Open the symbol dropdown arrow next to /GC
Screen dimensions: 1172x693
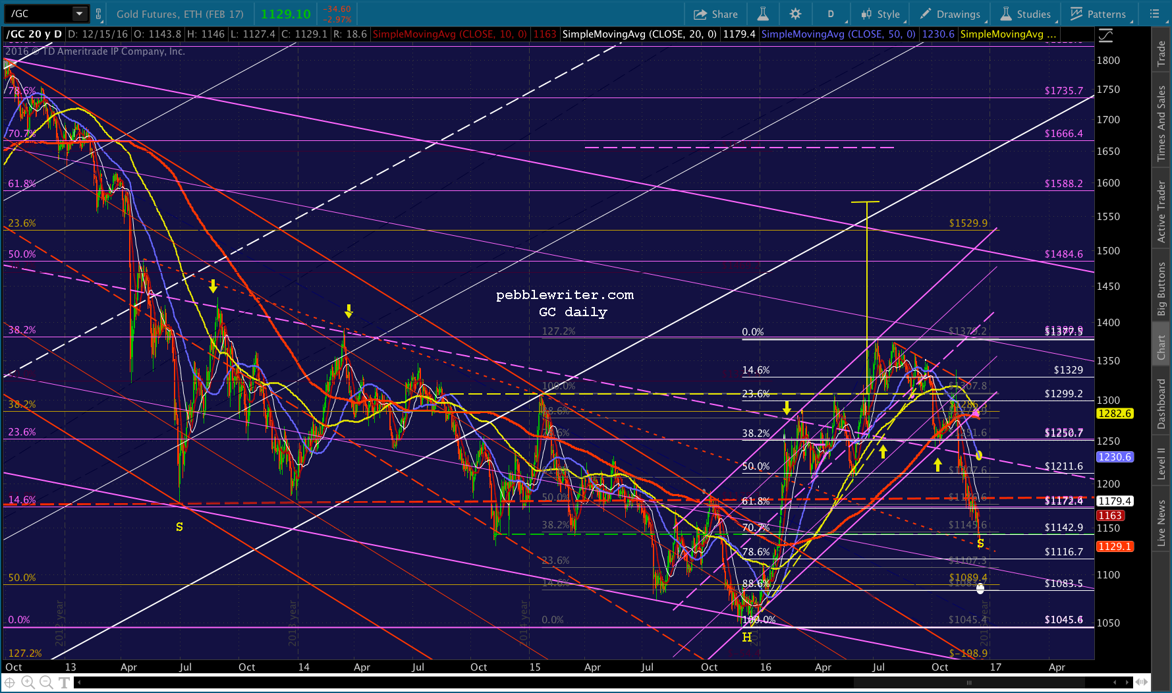pos(80,13)
